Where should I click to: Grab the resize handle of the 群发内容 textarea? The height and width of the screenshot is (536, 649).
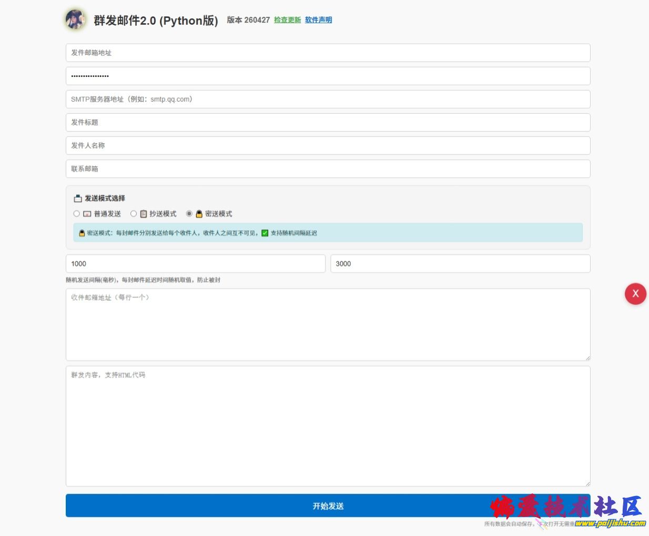(587, 483)
